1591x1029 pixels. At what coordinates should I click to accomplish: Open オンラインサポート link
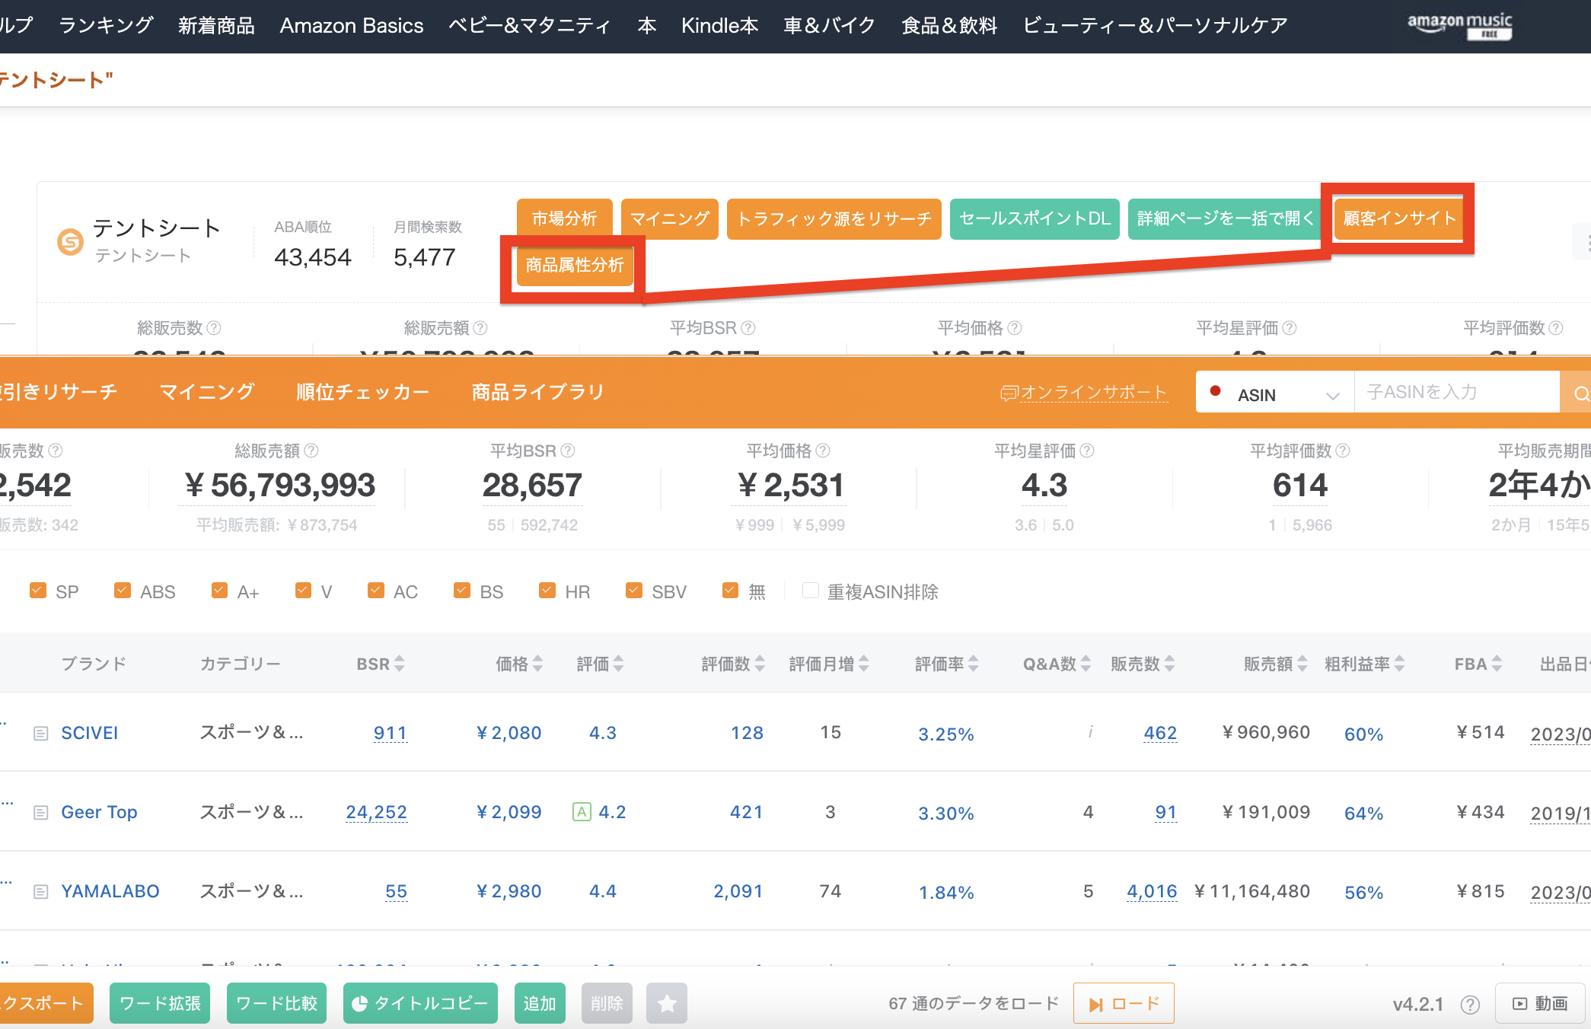coord(1084,393)
